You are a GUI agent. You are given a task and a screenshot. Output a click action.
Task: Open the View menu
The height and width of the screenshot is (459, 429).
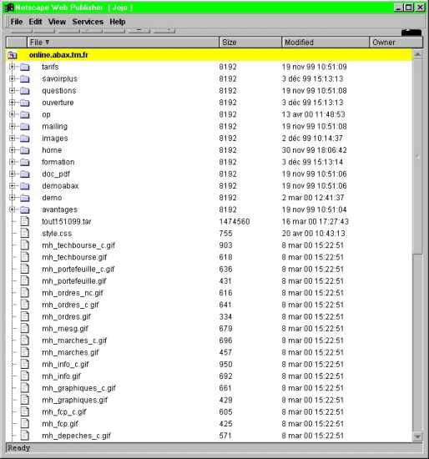click(x=57, y=22)
